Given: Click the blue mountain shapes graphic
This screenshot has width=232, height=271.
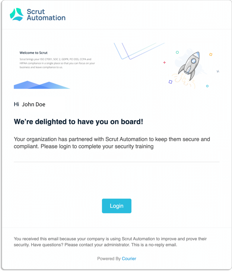Looking at the screenshot, I should point(42,85).
